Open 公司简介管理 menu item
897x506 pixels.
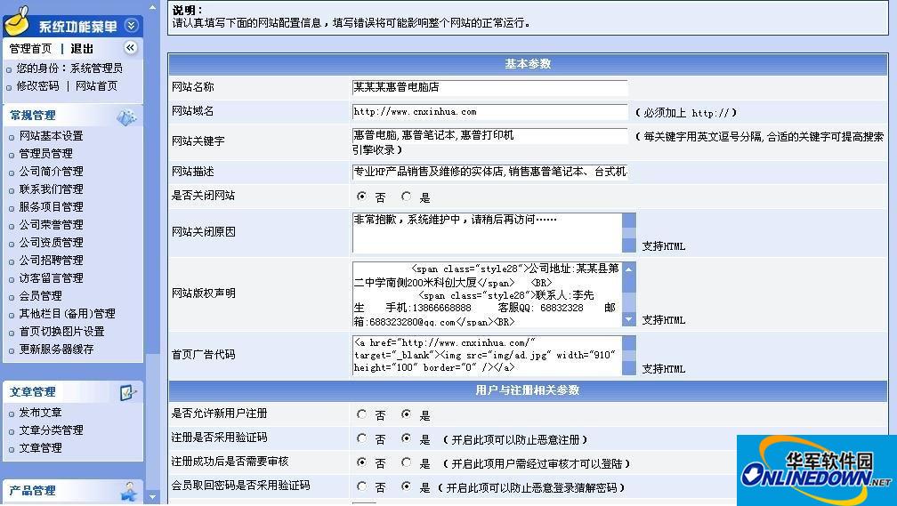point(52,171)
